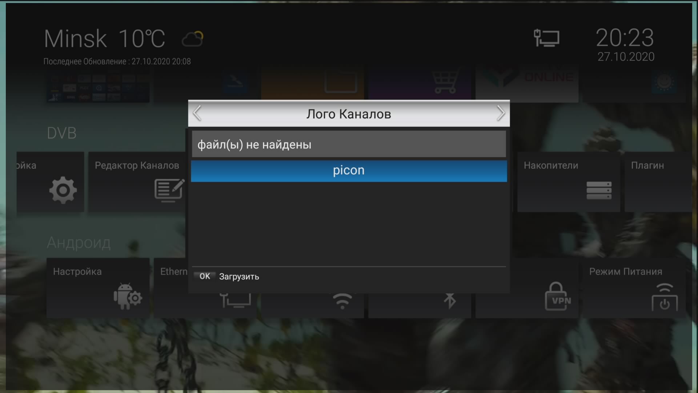The height and width of the screenshot is (393, 698).
Task: Open the Плагин tile
Action: point(658,182)
